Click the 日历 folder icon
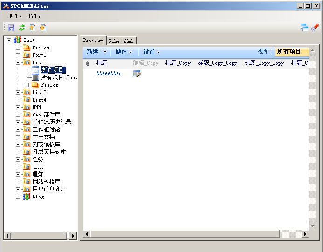 tap(27, 166)
